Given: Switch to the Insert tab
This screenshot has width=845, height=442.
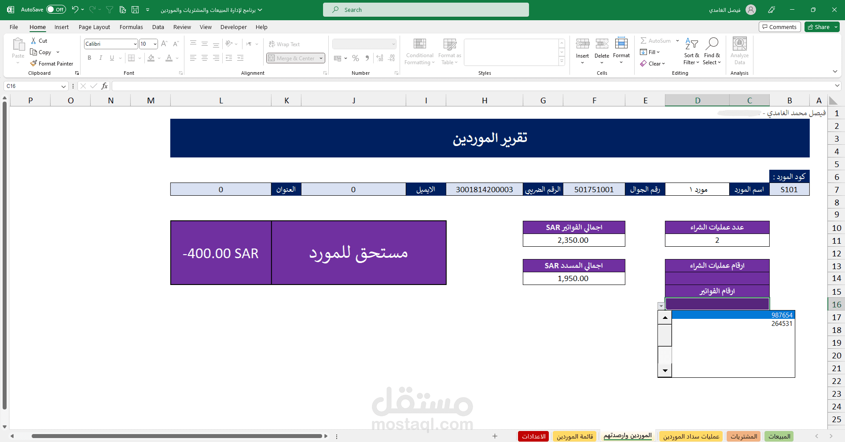Looking at the screenshot, I should pos(62,27).
